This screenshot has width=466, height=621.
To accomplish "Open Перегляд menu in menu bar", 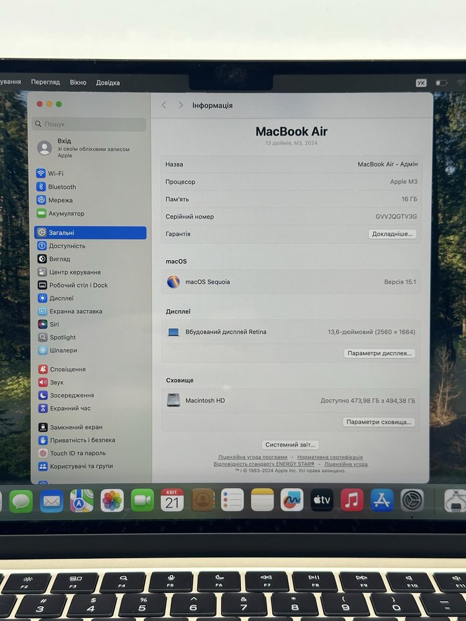I will (x=45, y=82).
